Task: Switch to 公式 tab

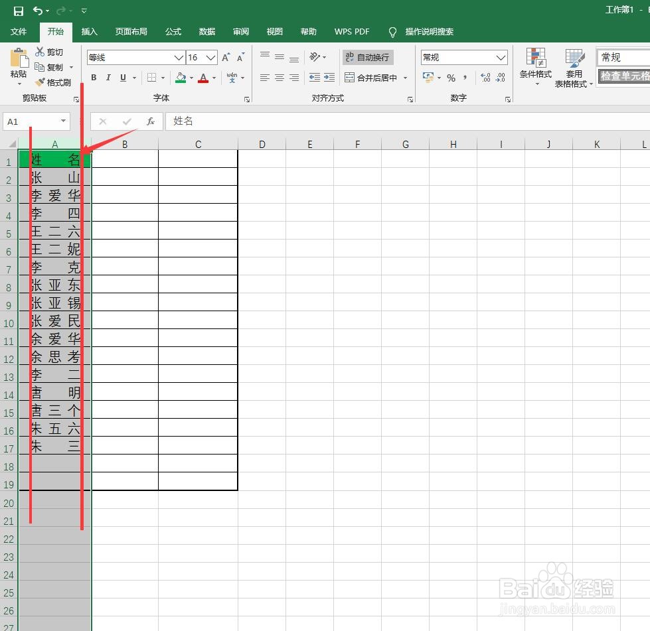Action: (173, 32)
